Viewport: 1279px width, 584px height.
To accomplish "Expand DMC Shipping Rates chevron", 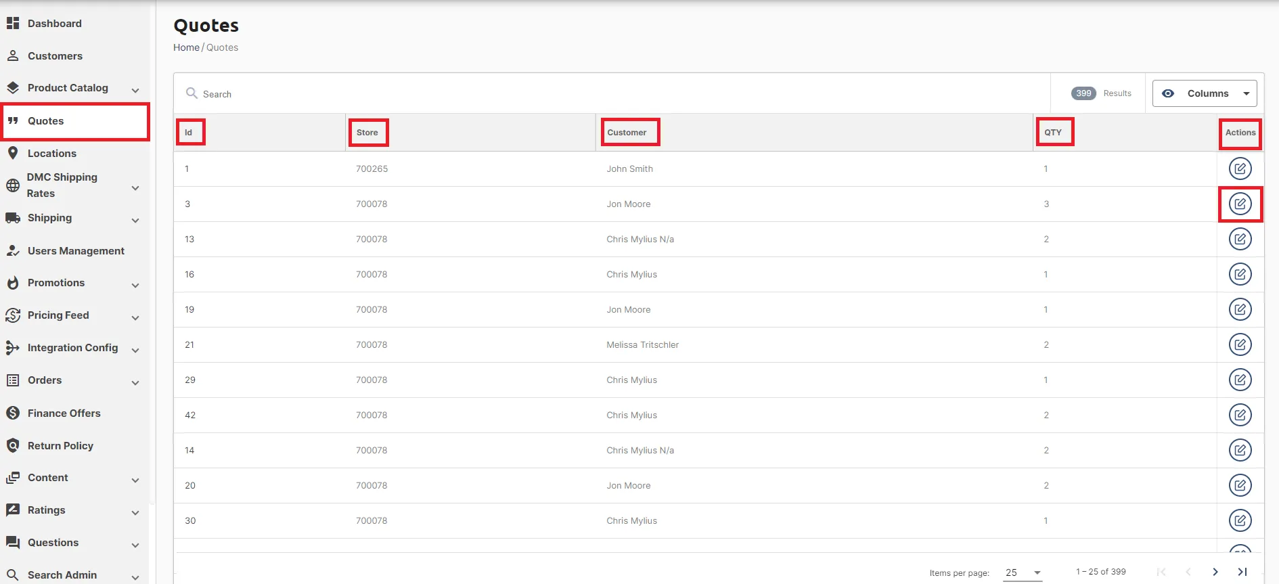I will [x=135, y=187].
